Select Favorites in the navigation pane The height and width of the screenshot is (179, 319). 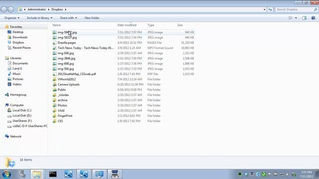[x=16, y=27]
